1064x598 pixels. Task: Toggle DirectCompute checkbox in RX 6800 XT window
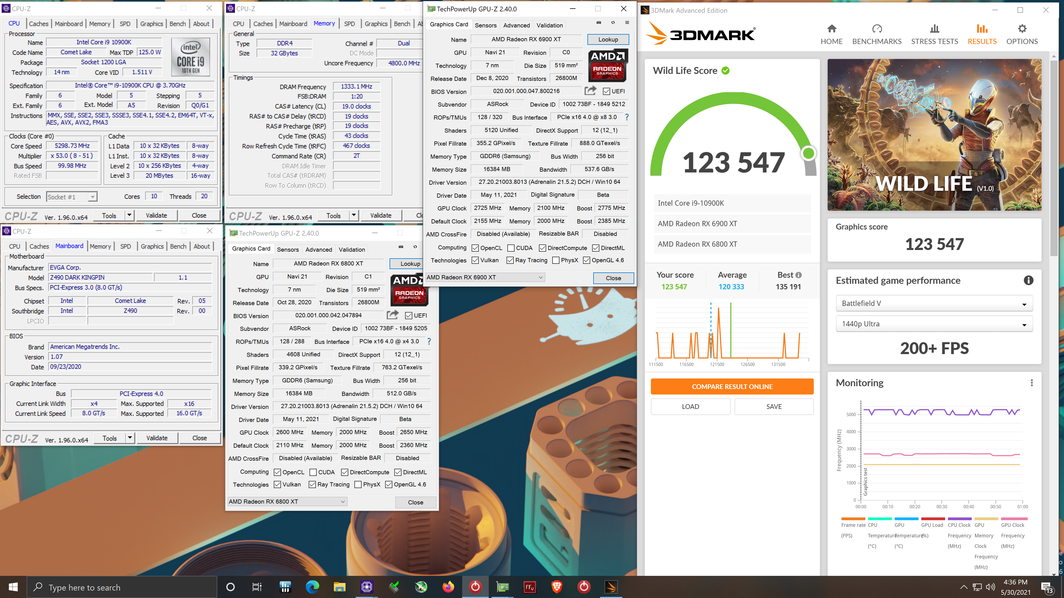[x=344, y=472]
